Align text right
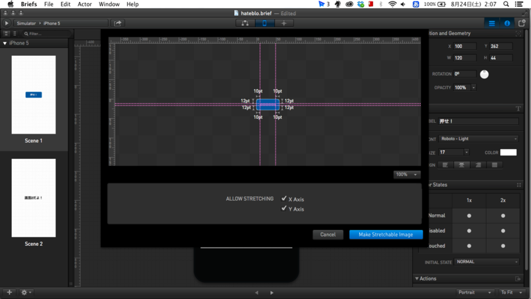 point(478,165)
